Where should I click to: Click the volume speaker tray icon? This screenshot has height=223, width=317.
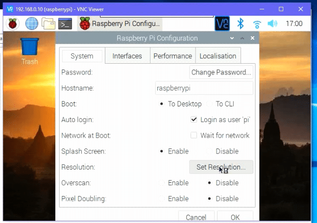[x=272, y=24]
